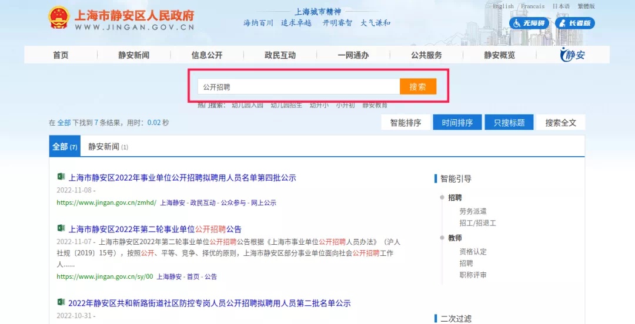Click the Excel icon beside 共和新路街道 result
This screenshot has width=635, height=324.
pos(61,302)
